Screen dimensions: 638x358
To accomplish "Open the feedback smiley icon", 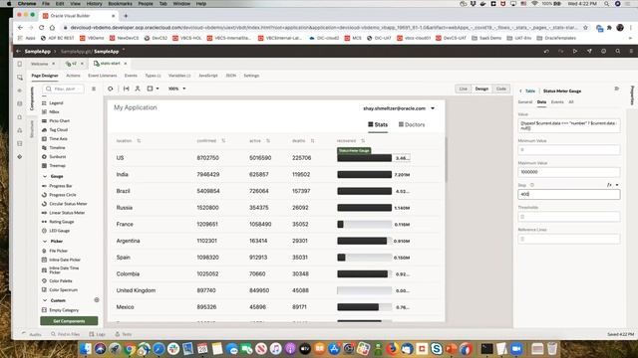I will [x=603, y=51].
